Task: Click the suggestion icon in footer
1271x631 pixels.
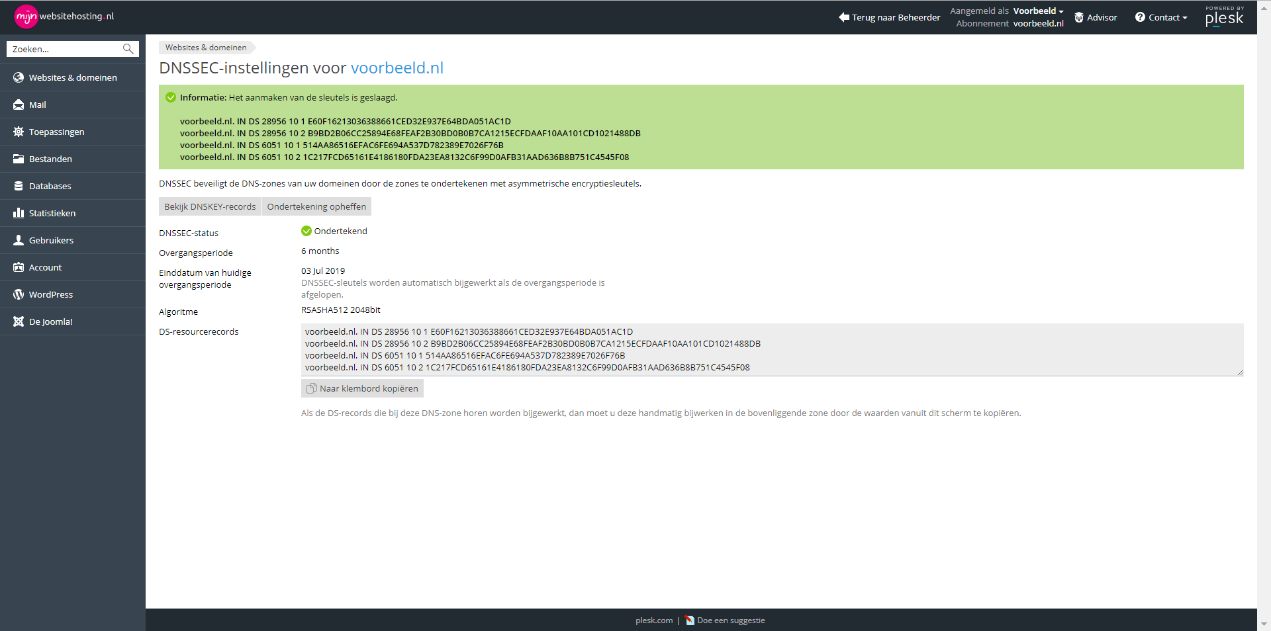Action: point(690,620)
